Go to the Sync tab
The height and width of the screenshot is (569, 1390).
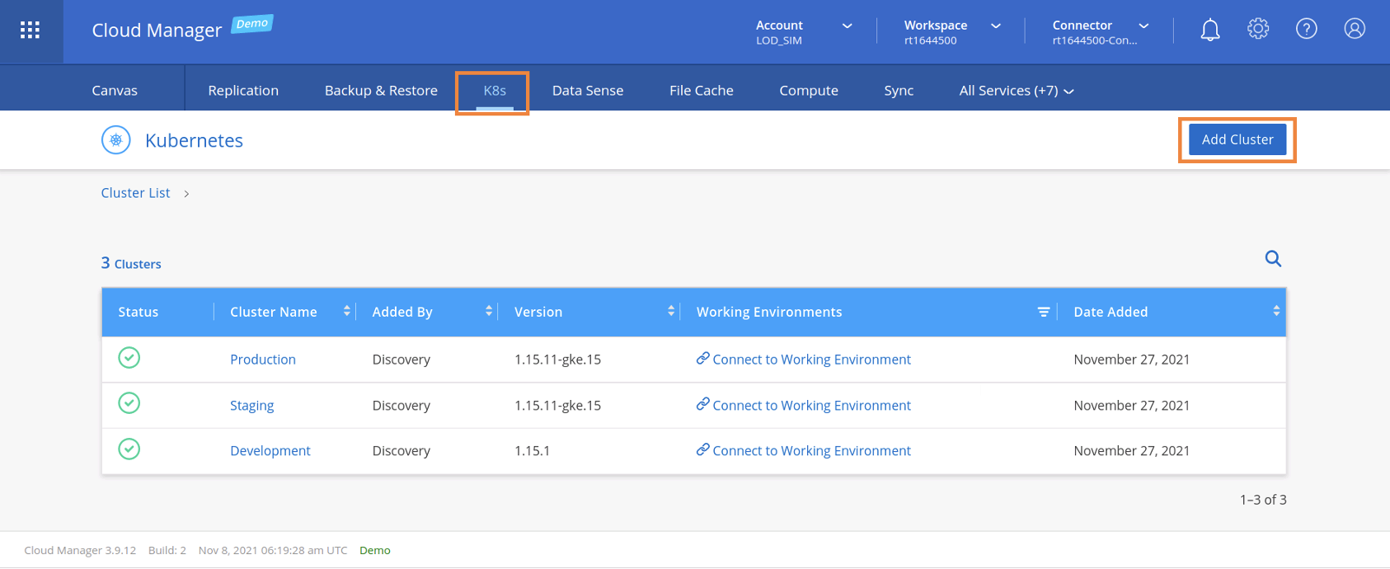899,91
